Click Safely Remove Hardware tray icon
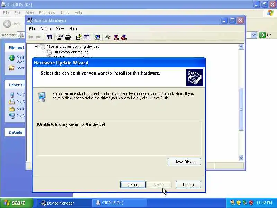The width and height of the screenshot is (277, 208). [x=245, y=202]
